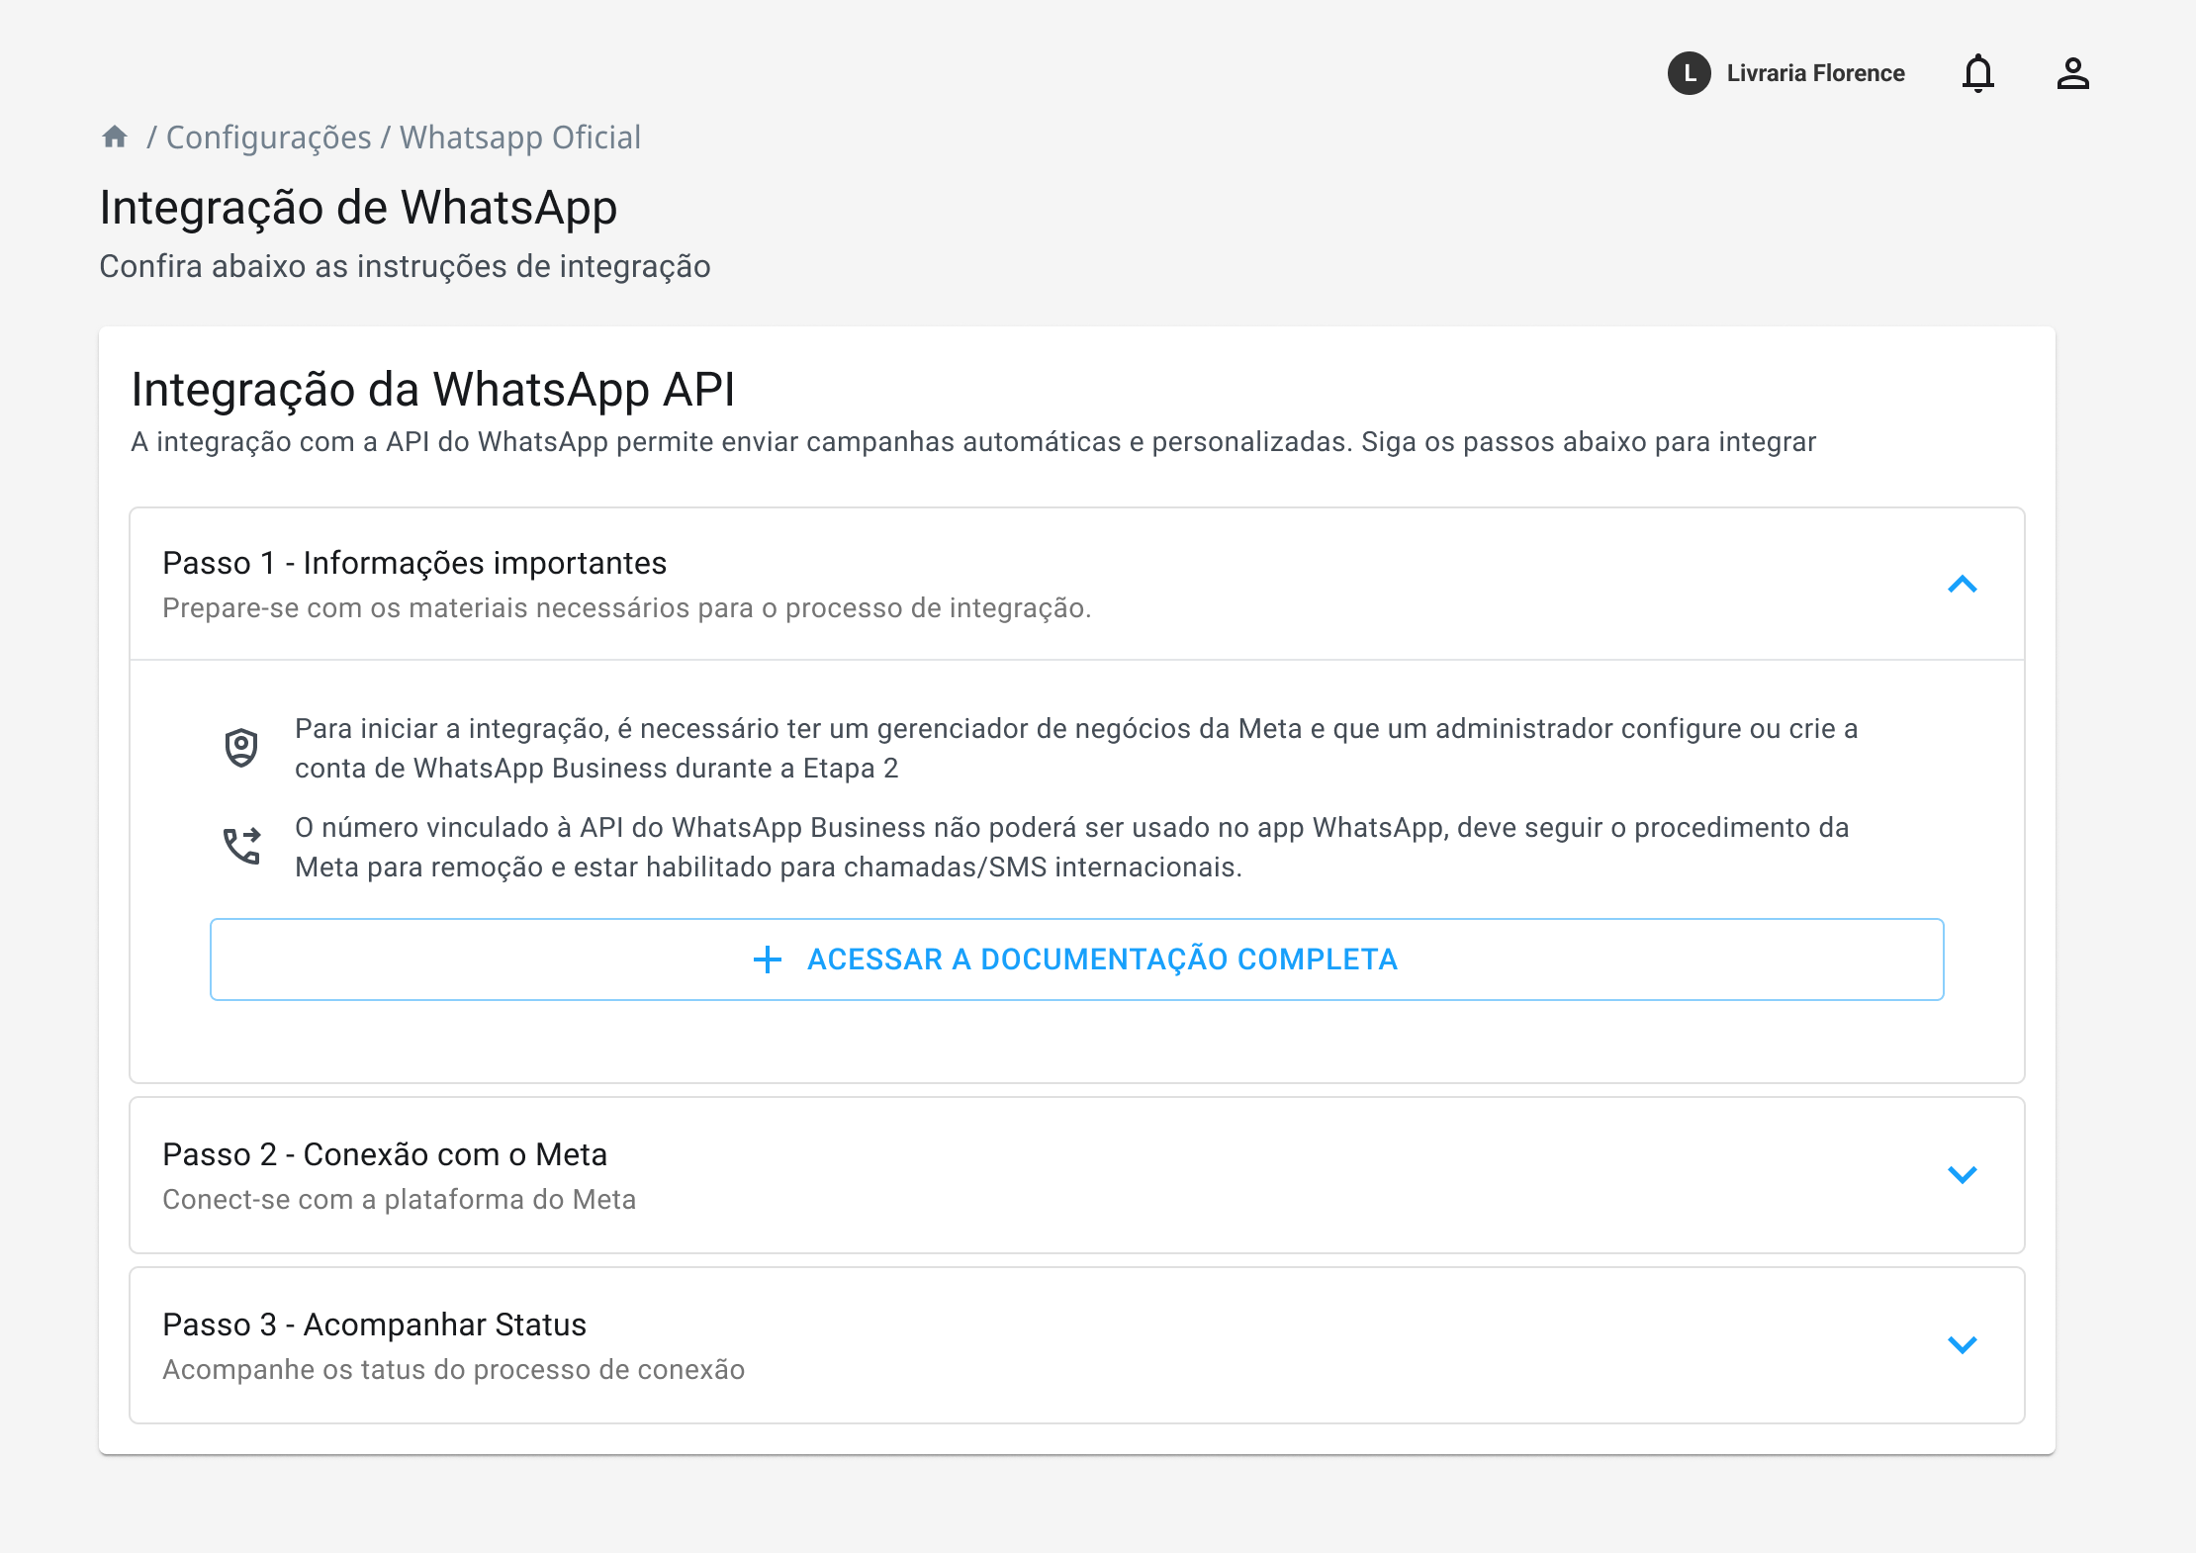Expand Passo 3 using down chevron
The image size is (2196, 1553).
click(x=1962, y=1344)
